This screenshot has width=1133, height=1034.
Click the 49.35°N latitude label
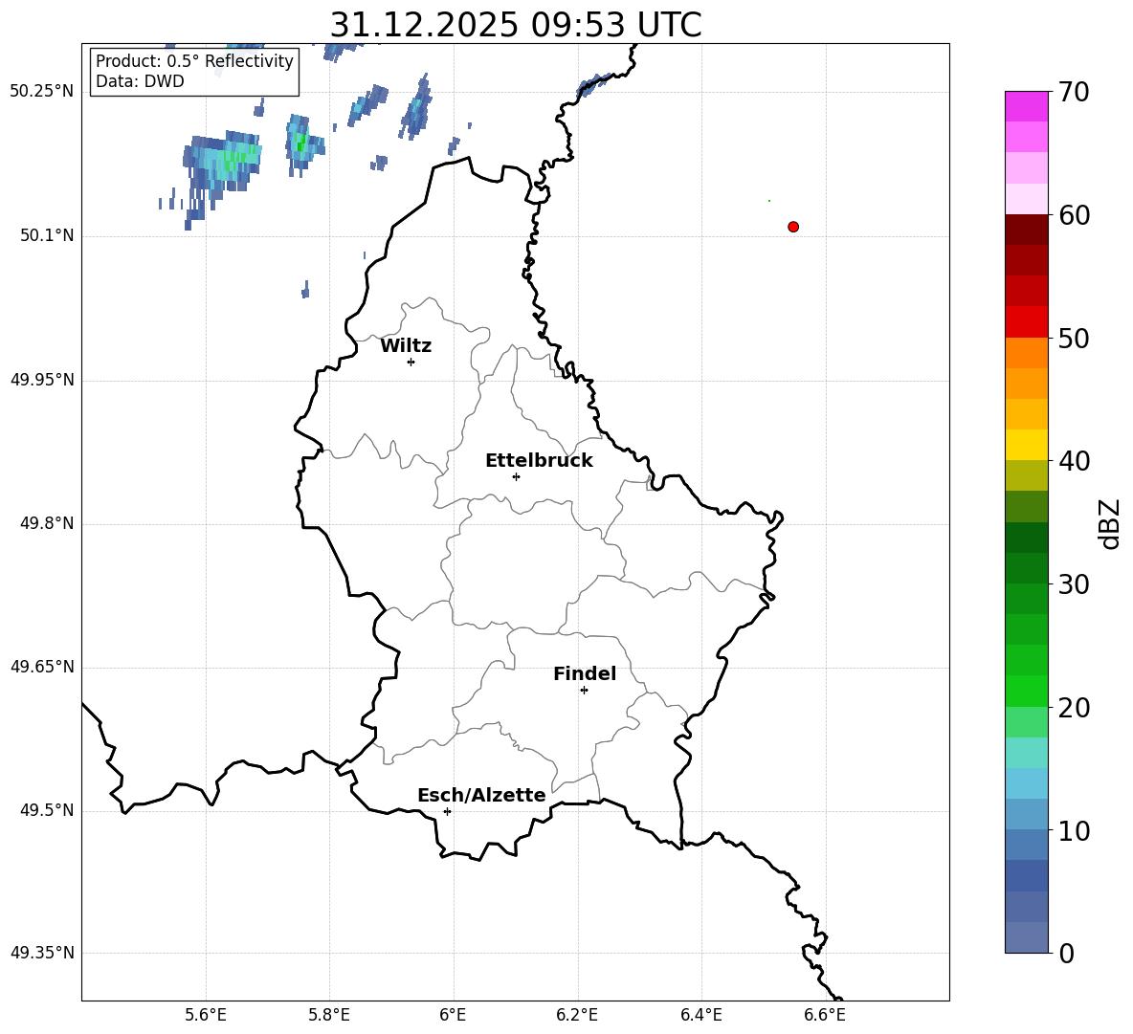pos(42,953)
